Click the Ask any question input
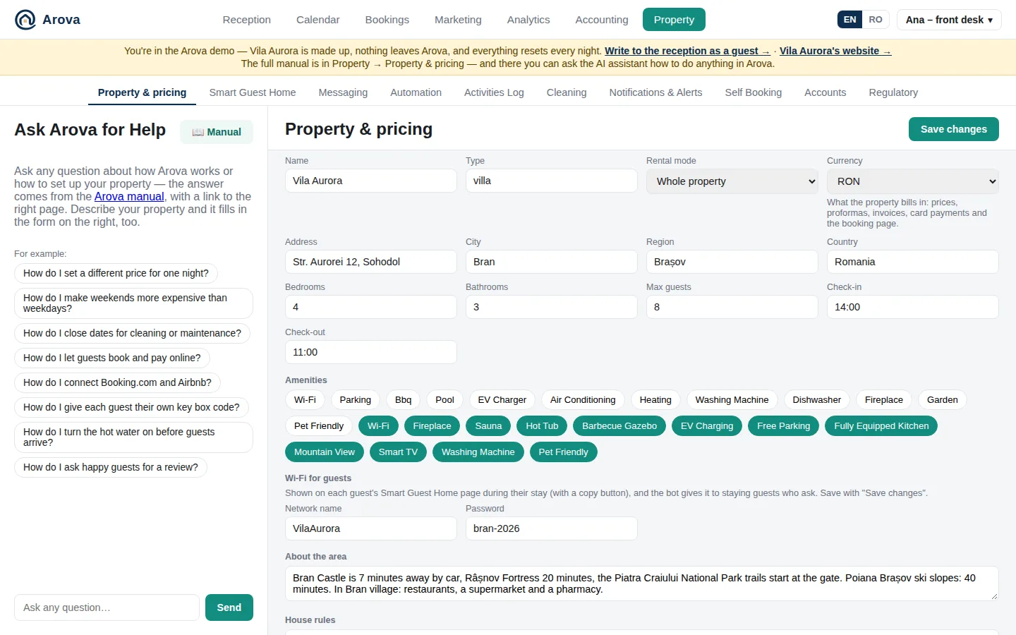Viewport: 1016px width, 635px height. 107,607
